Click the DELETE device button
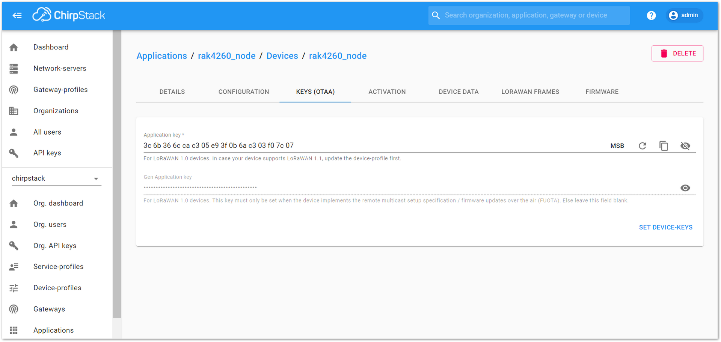The height and width of the screenshot is (342, 721). tap(677, 54)
